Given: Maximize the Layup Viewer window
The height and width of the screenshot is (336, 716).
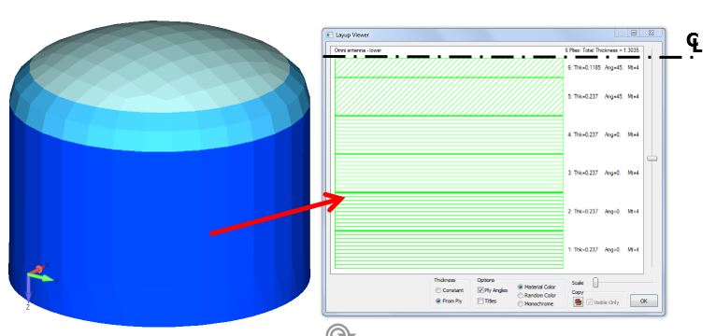Looking at the screenshot, I should pos(634,34).
